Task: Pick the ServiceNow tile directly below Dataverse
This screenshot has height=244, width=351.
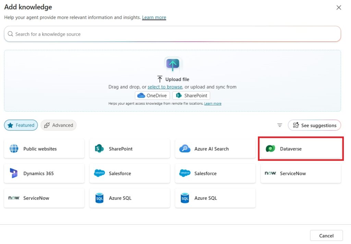Action: click(301, 174)
